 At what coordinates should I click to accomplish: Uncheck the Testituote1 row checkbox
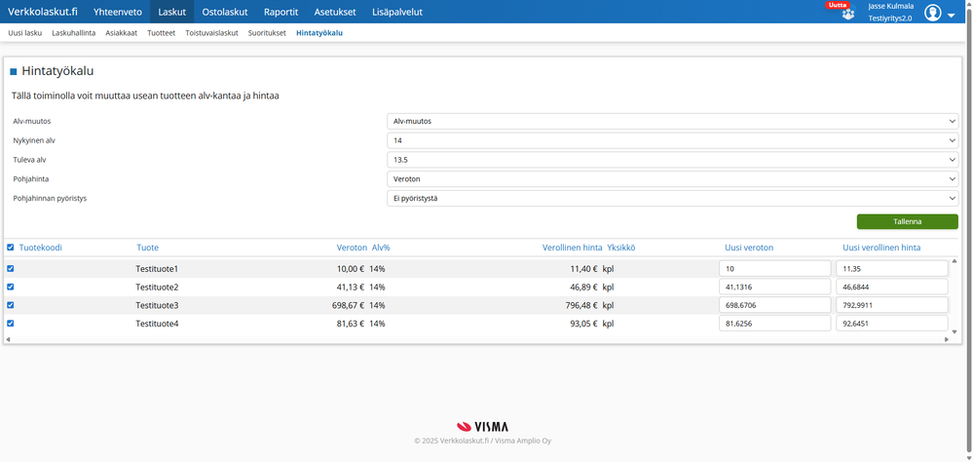10,269
